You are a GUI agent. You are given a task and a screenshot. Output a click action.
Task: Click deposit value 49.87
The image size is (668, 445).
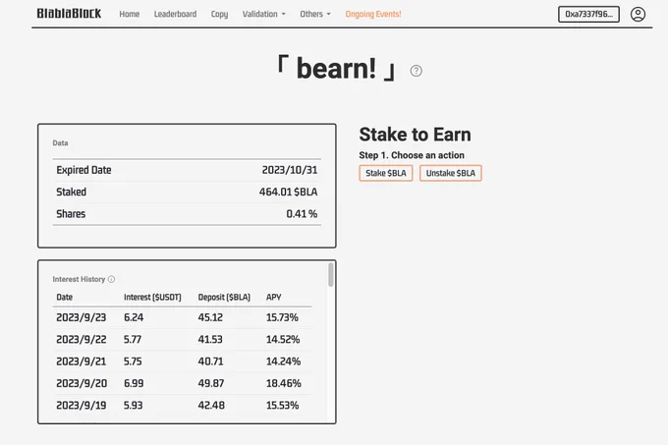tap(211, 383)
